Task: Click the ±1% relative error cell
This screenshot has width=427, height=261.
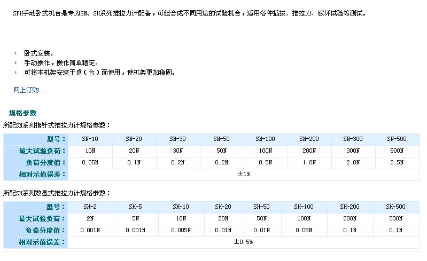Action: (x=244, y=174)
